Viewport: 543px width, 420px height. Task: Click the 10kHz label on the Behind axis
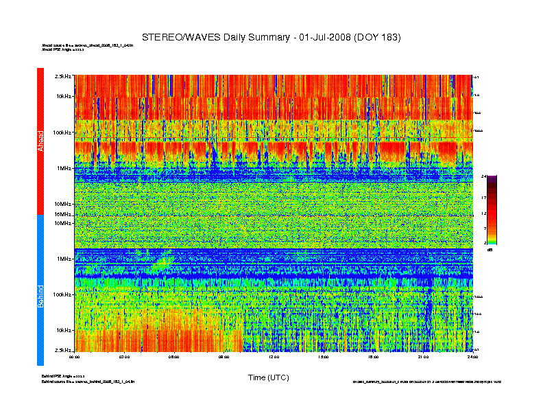point(64,330)
